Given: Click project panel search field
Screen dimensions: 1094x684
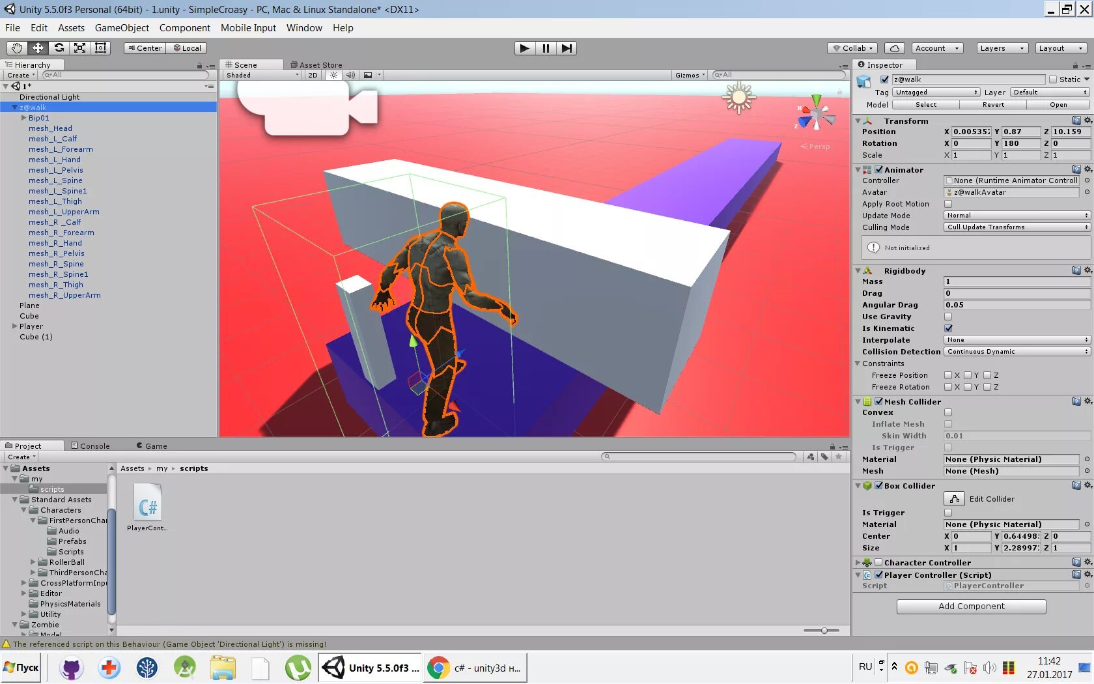Looking at the screenshot, I should click(699, 457).
